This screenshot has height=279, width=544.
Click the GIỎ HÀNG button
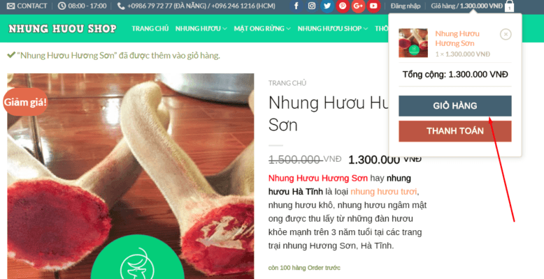(454, 106)
